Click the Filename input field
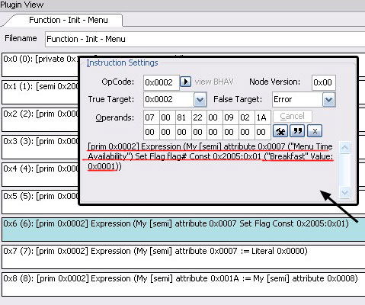This screenshot has height=305, width=365. click(205, 39)
